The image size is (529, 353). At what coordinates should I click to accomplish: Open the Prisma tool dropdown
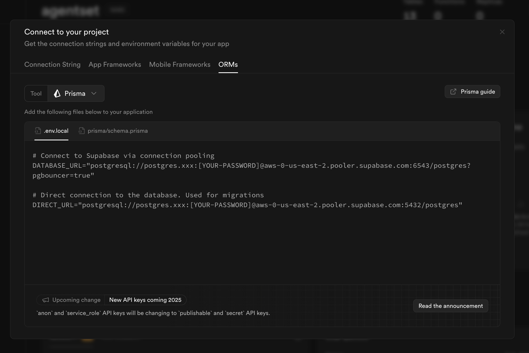tap(76, 94)
